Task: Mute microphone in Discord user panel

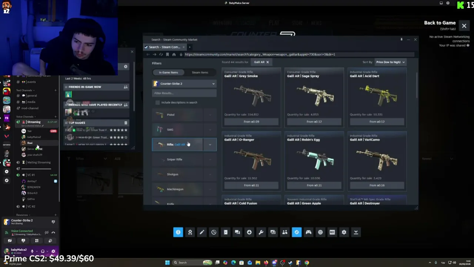Action: pyautogui.click(x=32, y=251)
